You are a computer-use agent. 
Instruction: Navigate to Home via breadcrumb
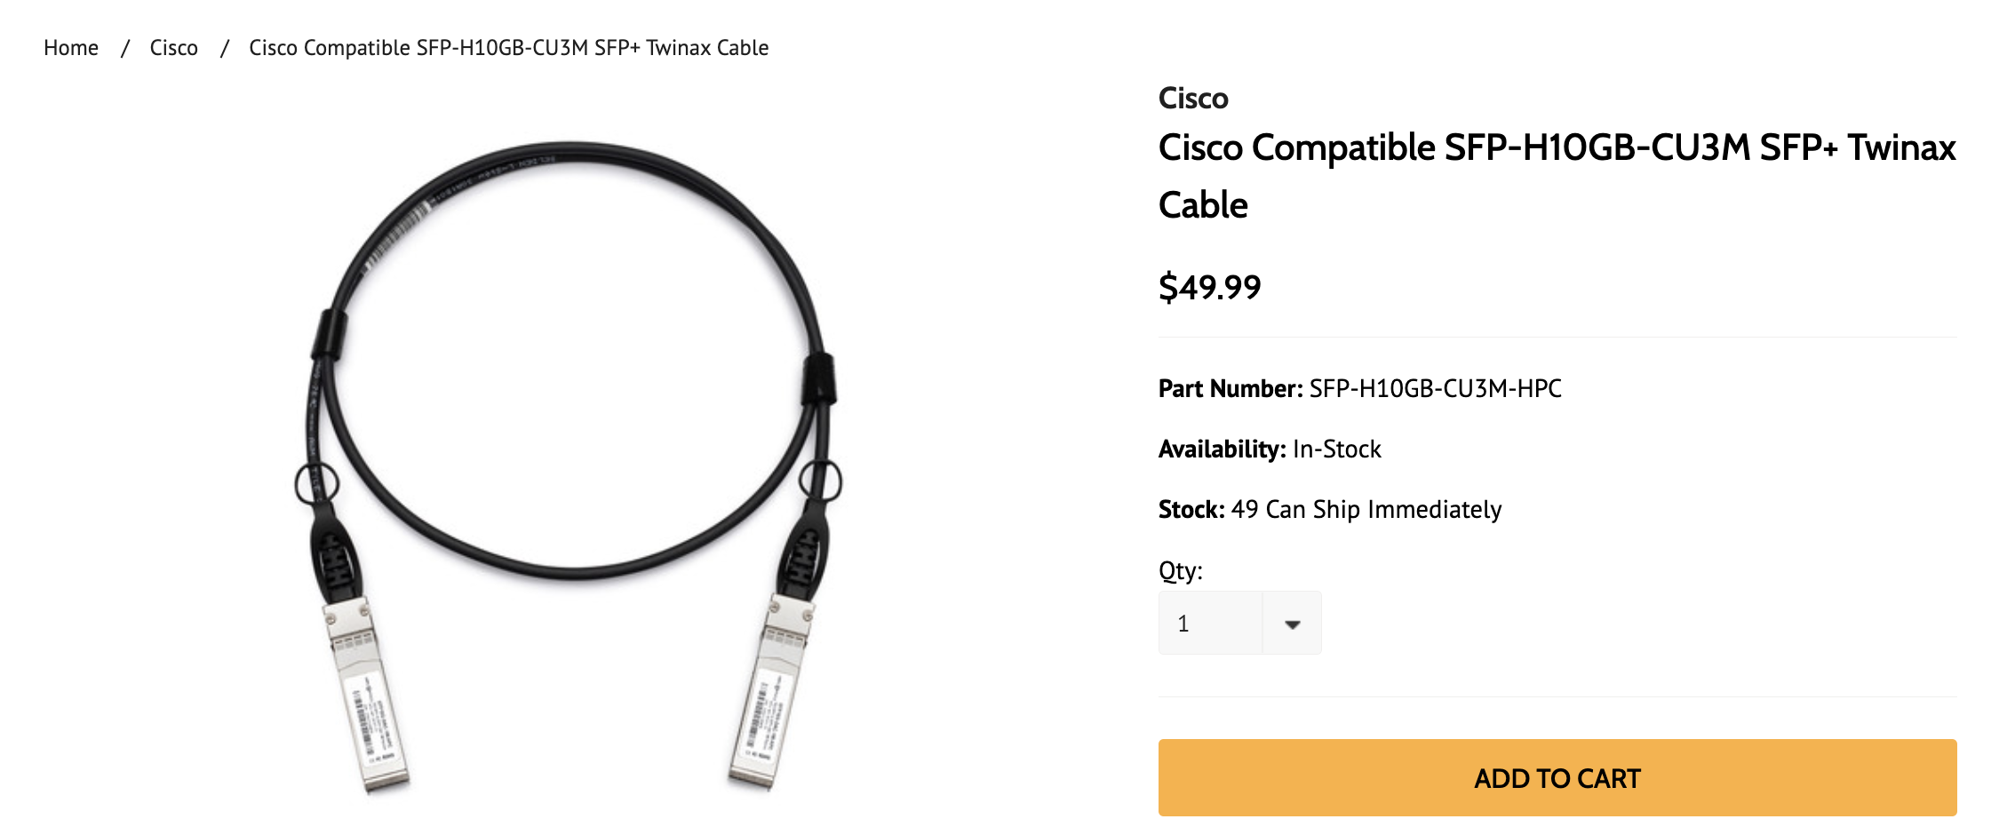click(71, 47)
